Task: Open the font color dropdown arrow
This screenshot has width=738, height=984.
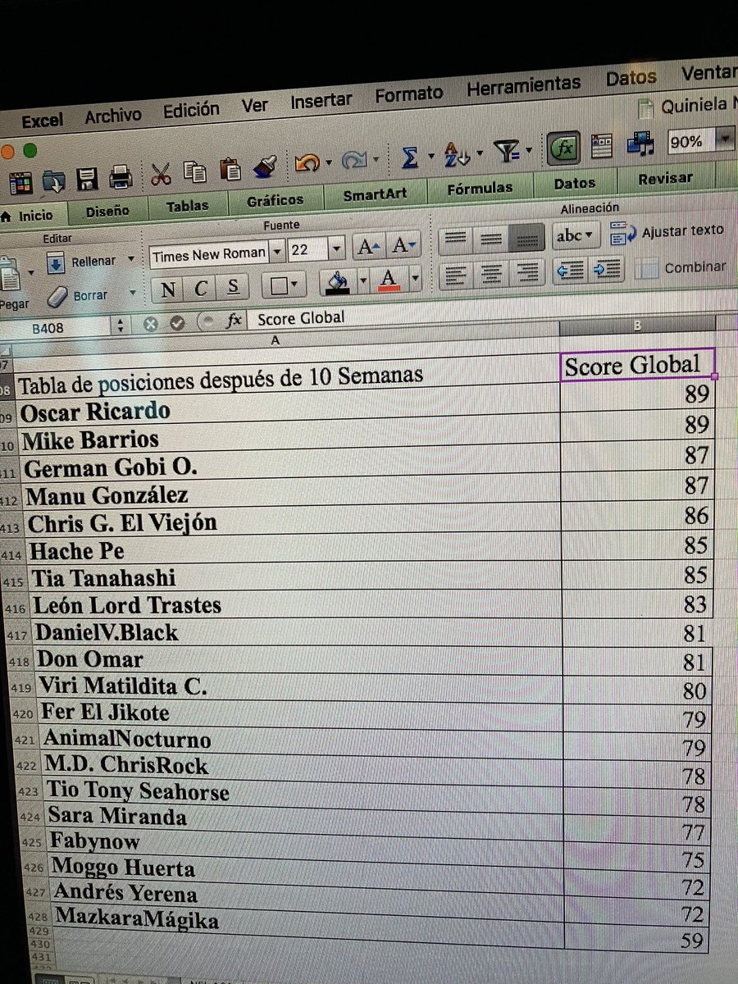Action: pos(415,279)
